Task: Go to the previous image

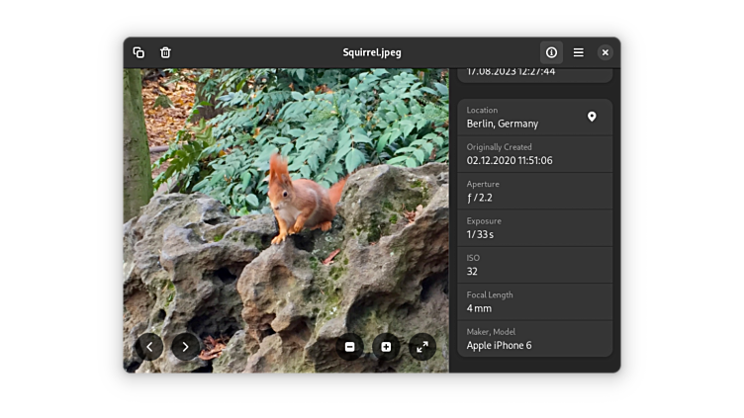Action: click(149, 346)
